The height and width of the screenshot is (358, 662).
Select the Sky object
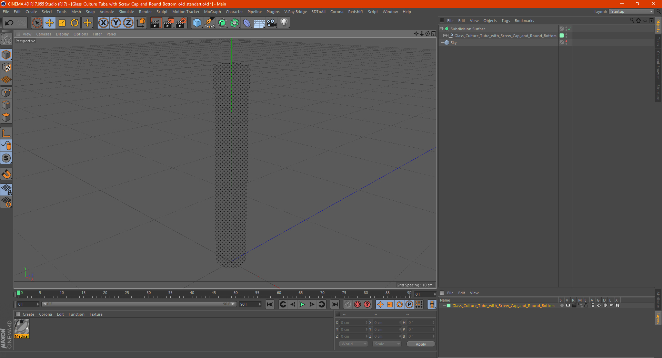click(453, 43)
